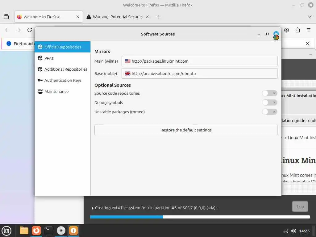
Task: Click the Mirrors heading
Action: pyautogui.click(x=102, y=52)
